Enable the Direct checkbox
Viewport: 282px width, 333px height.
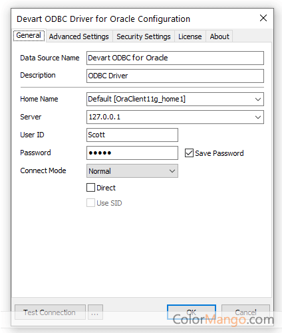point(90,188)
